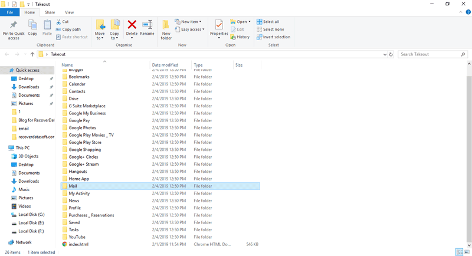This screenshot has width=472, height=256.
Task: Switch to the Share ribbon tab
Action: (x=50, y=12)
